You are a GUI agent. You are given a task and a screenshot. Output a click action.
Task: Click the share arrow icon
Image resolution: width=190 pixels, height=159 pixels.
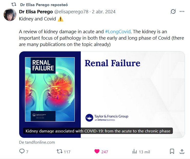coord(182,151)
